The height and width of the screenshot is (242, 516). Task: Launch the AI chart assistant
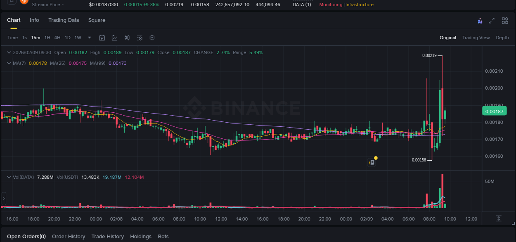pyautogui.click(x=480, y=20)
